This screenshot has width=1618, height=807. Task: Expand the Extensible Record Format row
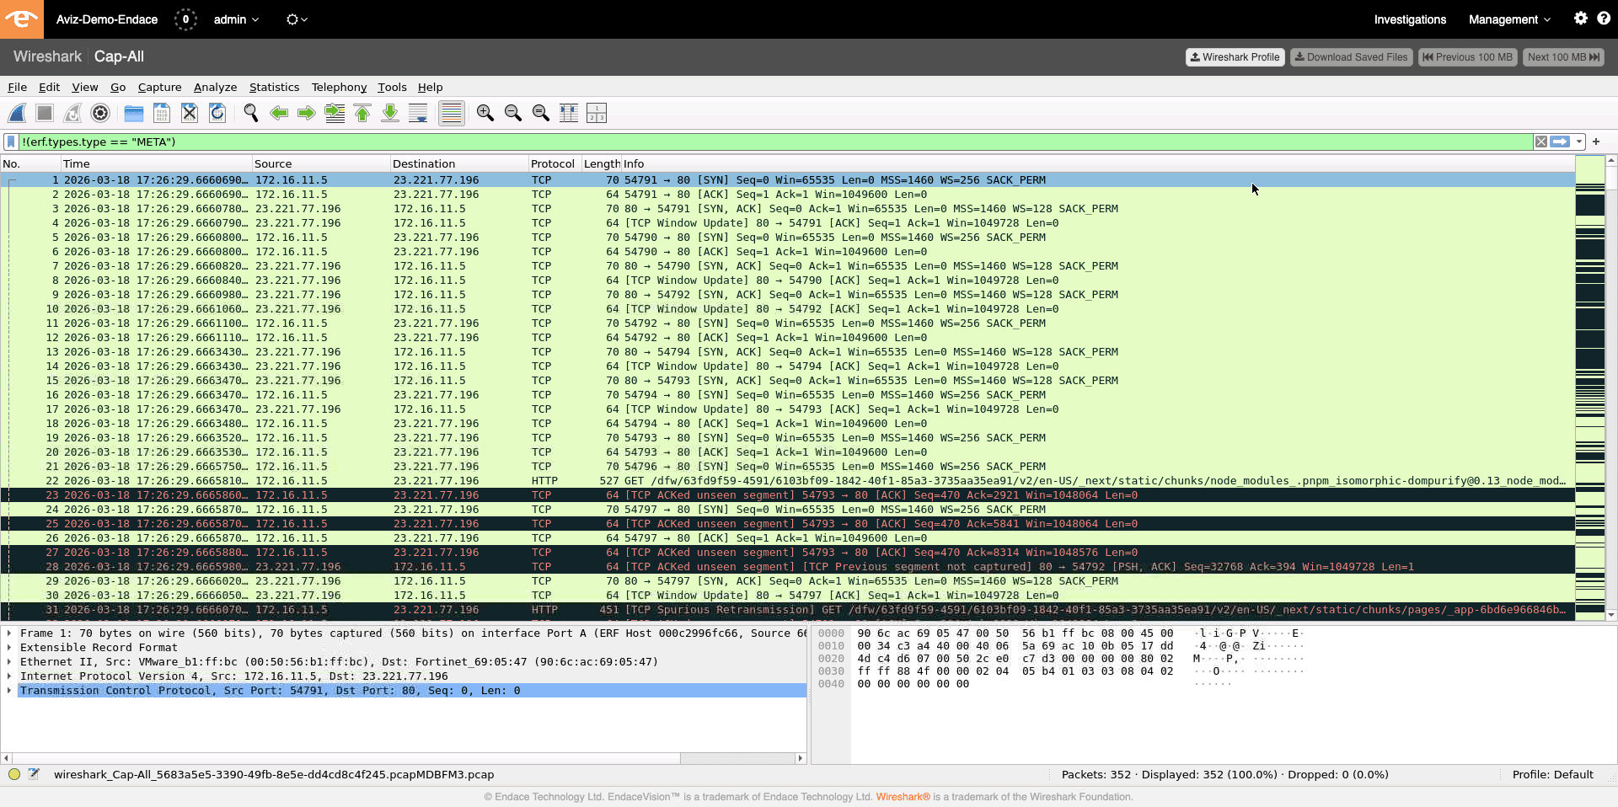9,648
